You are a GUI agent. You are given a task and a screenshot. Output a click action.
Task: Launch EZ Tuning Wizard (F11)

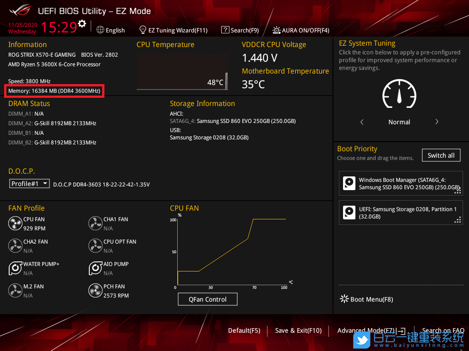coord(173,30)
